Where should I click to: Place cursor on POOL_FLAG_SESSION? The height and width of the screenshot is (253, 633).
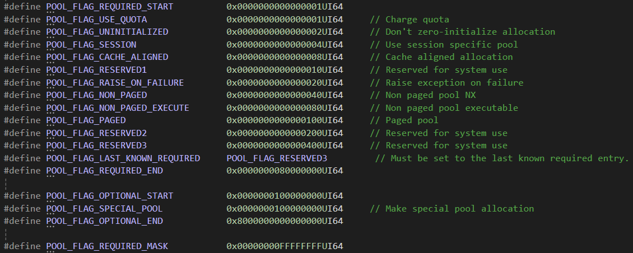[91, 44]
